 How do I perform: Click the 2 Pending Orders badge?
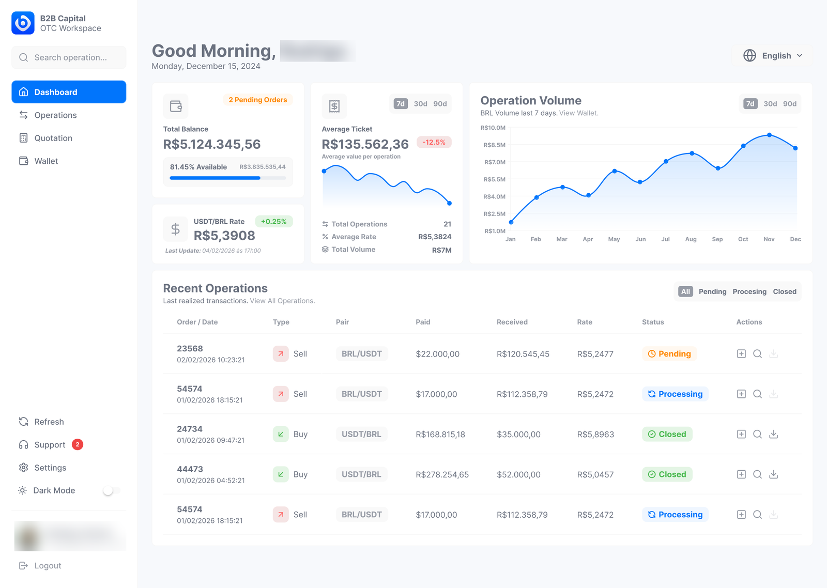pyautogui.click(x=258, y=100)
